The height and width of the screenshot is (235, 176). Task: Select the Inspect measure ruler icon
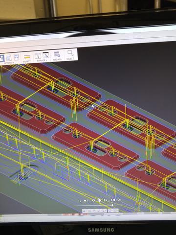pyautogui.click(x=27, y=57)
